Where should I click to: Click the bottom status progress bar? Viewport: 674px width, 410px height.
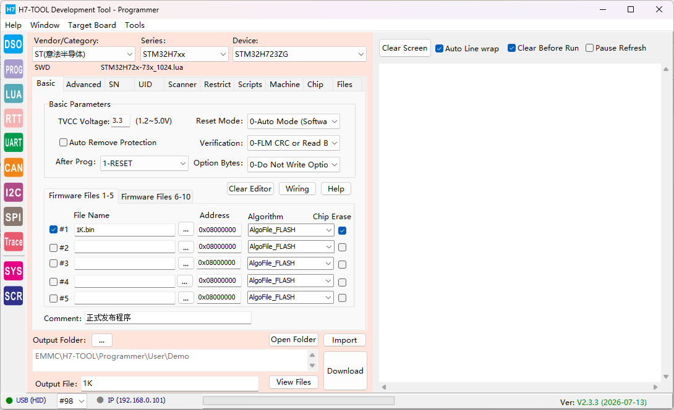click(x=298, y=401)
